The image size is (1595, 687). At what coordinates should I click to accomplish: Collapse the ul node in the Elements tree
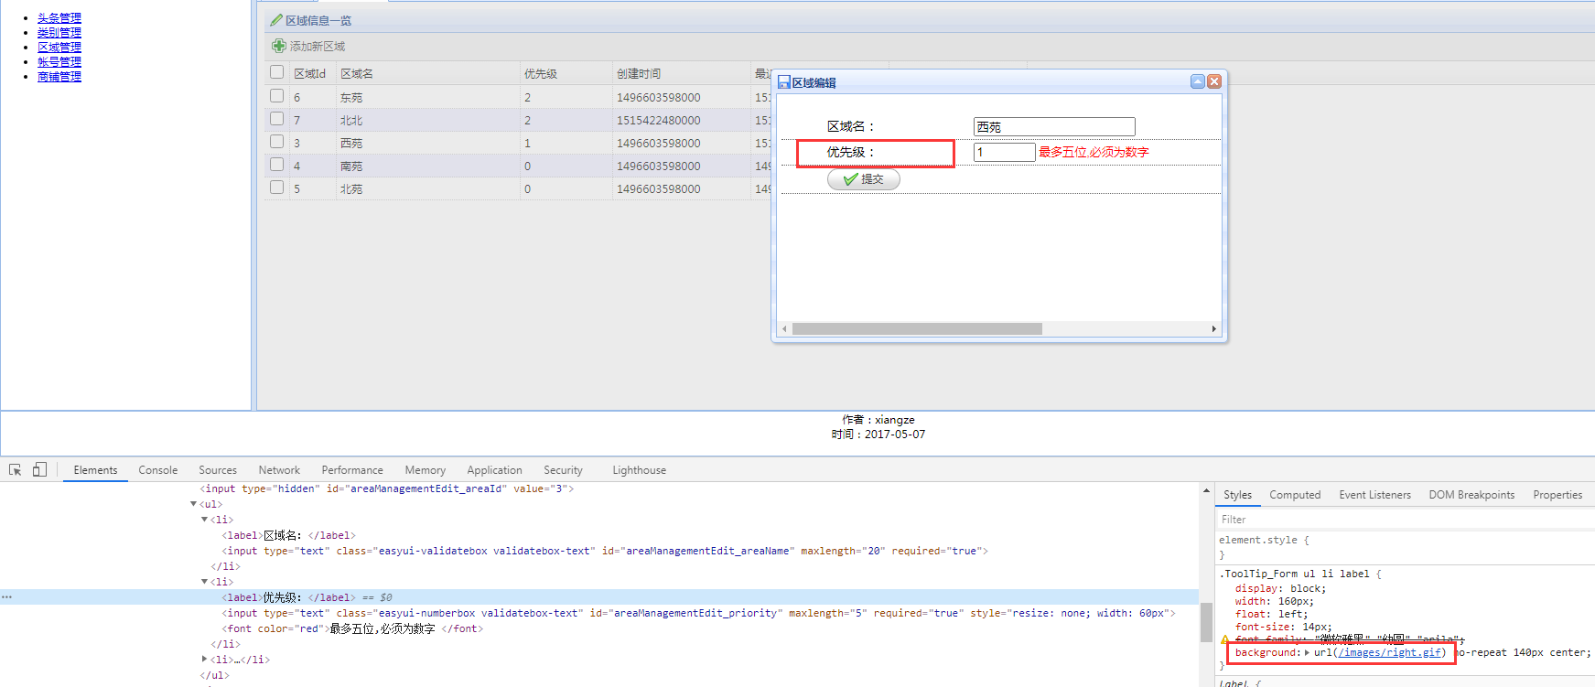[x=193, y=504]
